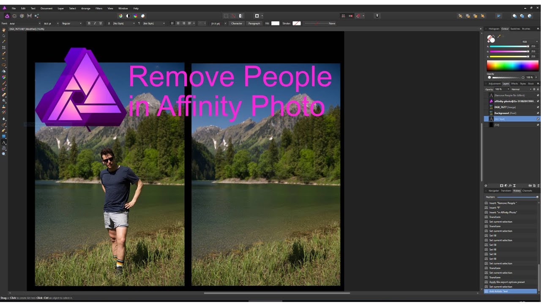Screen dimensions: 541x304
Task: Switch to the Swatches tab
Action: tap(515, 29)
